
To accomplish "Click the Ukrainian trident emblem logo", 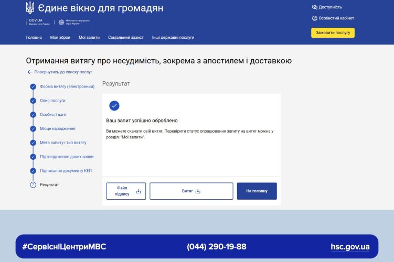I will pyautogui.click(x=30, y=8).
